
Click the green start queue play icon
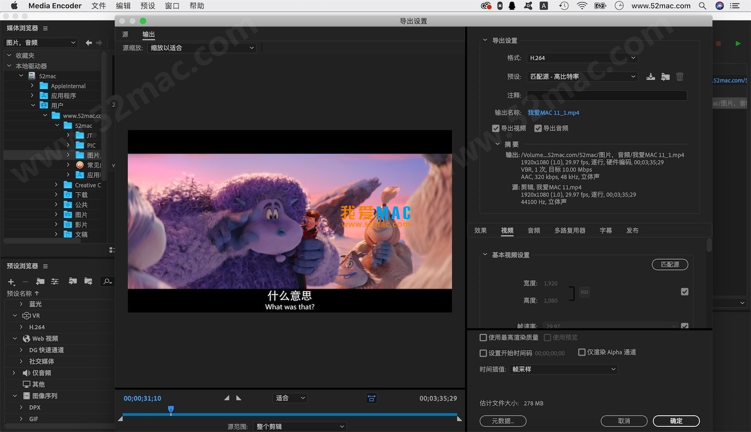pyautogui.click(x=738, y=44)
